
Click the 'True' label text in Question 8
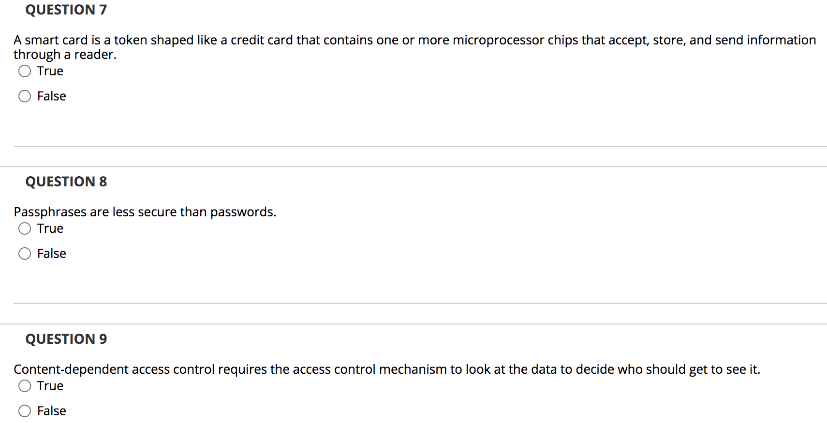50,228
